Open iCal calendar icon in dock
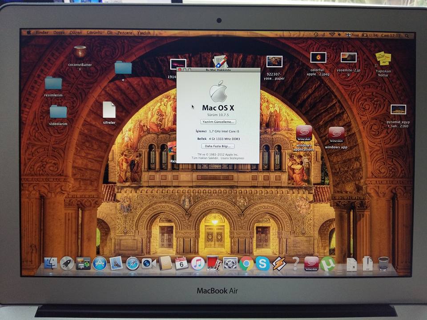This screenshot has width=427, height=320. point(181,263)
